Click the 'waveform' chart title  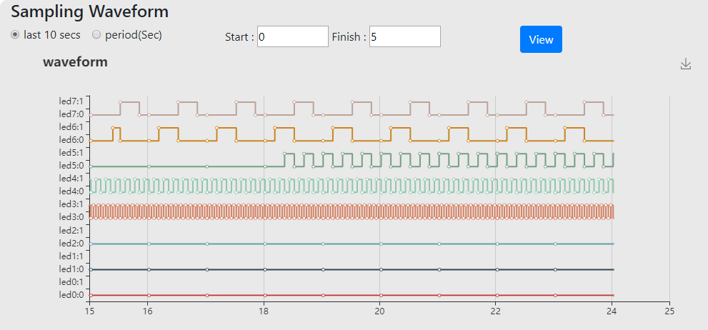[75, 62]
